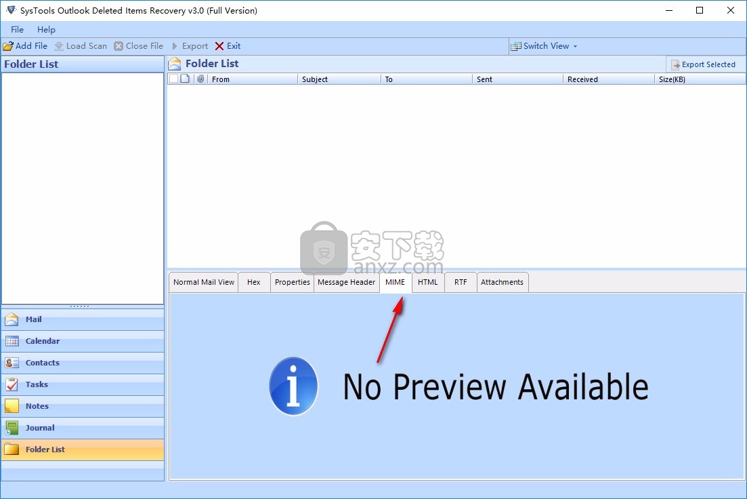Sort by the Sent column header
Screen dimensions: 747x499
point(518,79)
